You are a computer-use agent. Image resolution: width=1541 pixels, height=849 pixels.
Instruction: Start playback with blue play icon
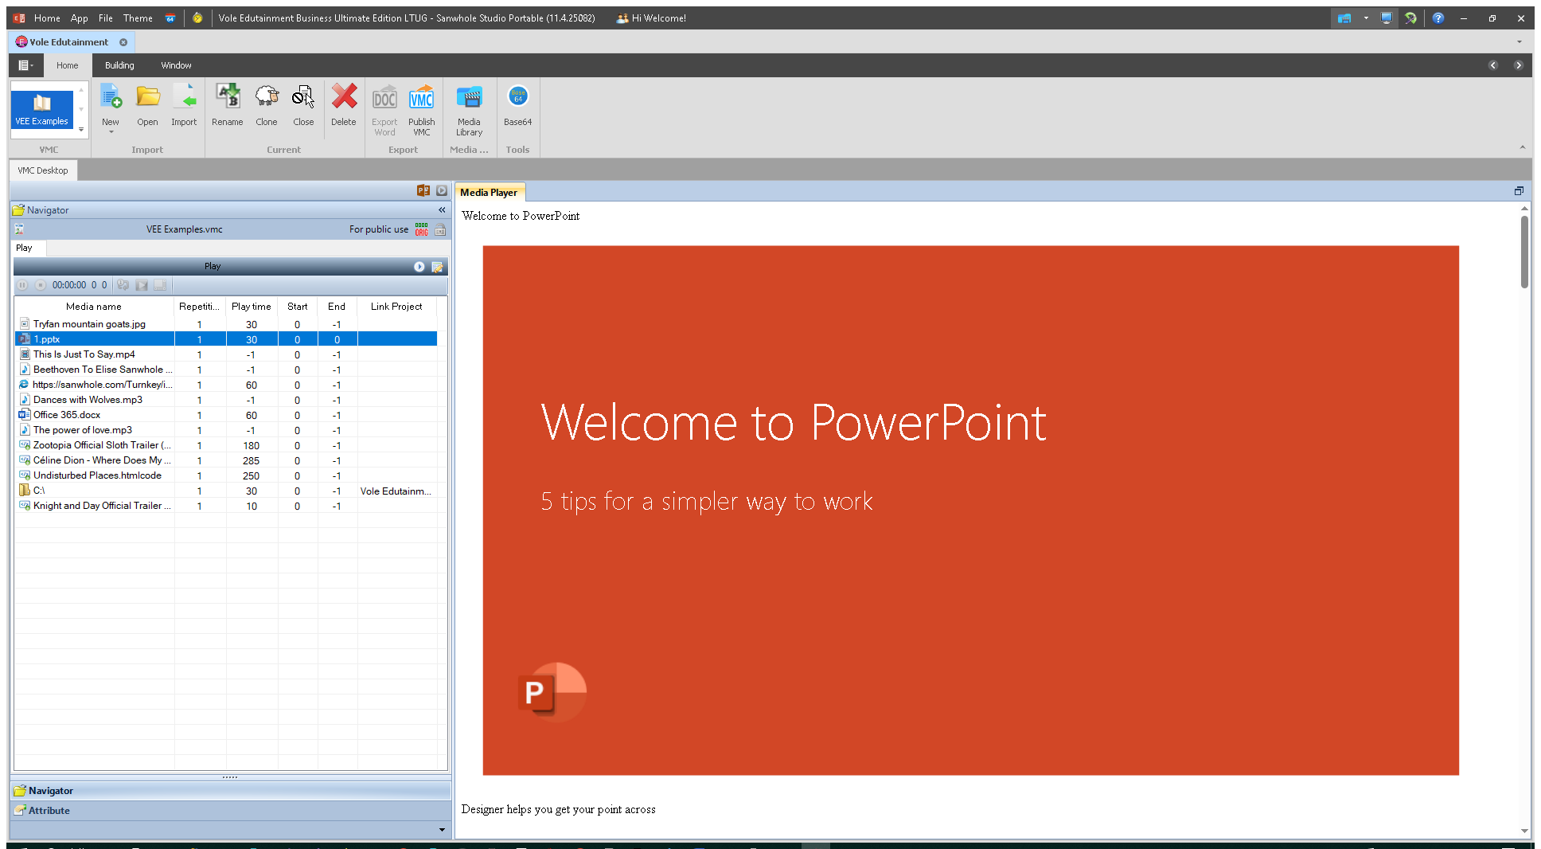click(419, 267)
